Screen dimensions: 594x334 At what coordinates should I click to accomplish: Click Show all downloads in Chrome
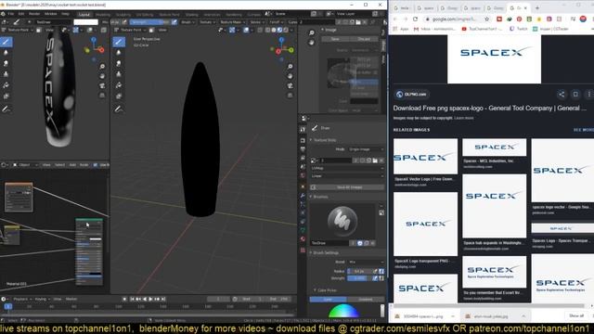pyautogui.click(x=576, y=315)
